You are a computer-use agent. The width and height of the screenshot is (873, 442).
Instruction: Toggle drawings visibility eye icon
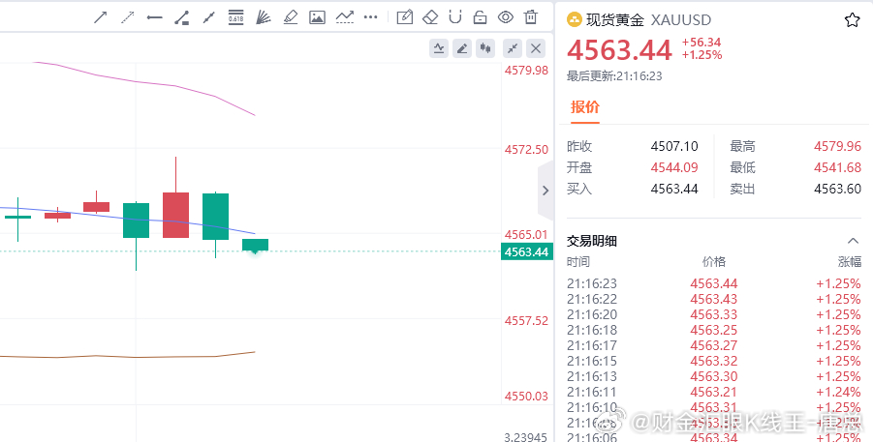(506, 17)
